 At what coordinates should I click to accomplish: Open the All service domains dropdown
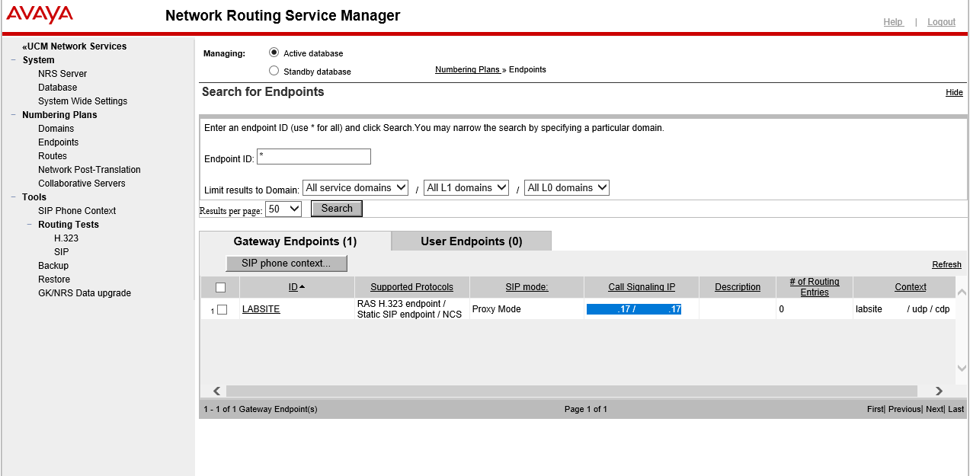[356, 187]
